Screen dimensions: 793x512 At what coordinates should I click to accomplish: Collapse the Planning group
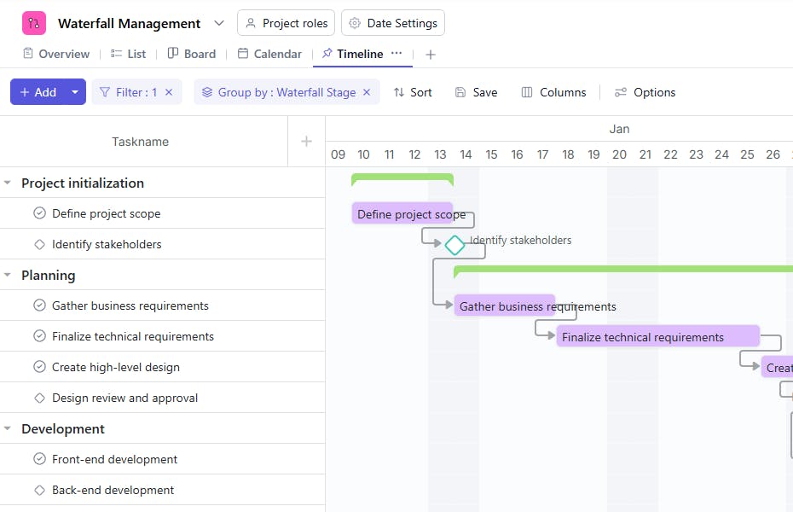click(9, 275)
